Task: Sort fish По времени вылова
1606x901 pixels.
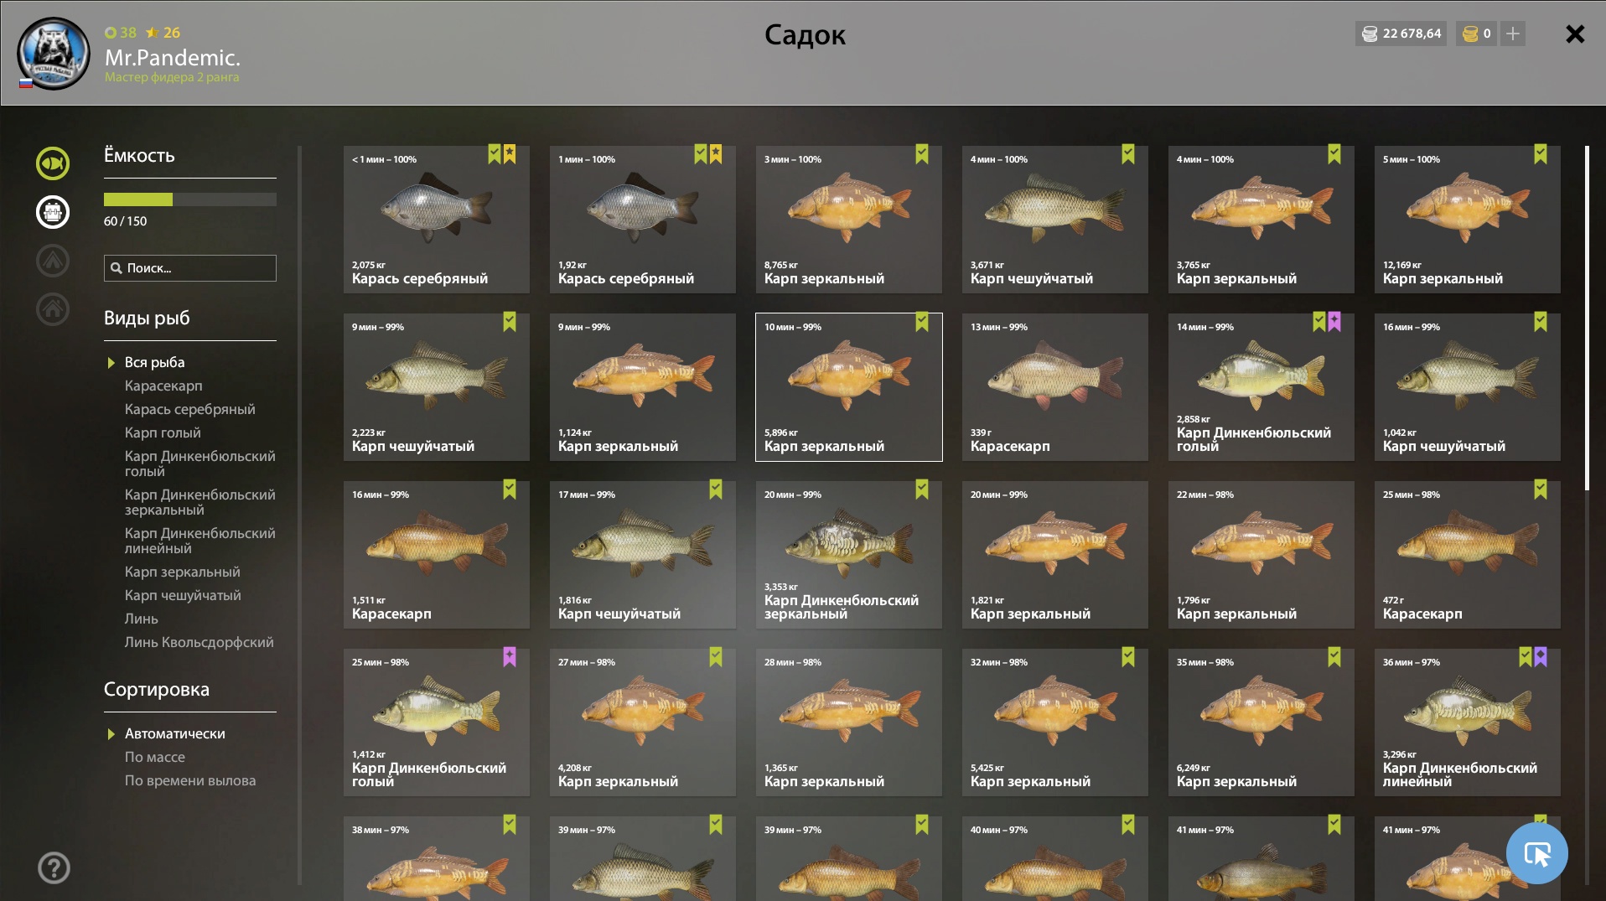Action: tap(190, 780)
